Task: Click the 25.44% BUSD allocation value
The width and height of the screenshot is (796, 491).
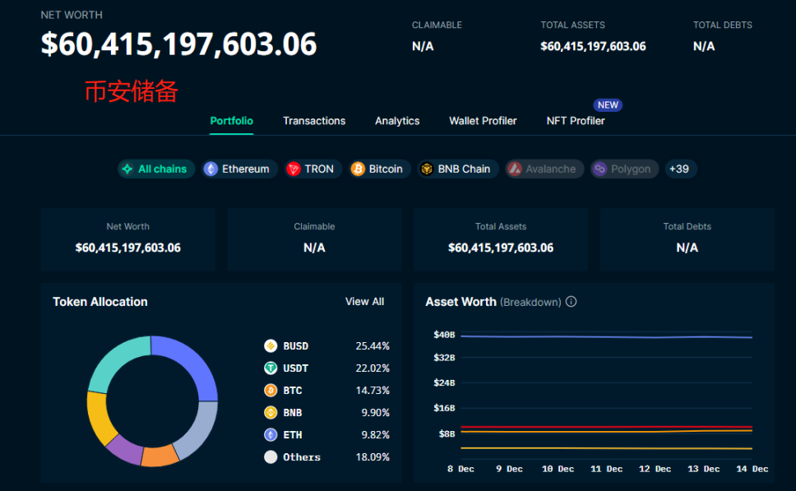Action: [x=373, y=346]
